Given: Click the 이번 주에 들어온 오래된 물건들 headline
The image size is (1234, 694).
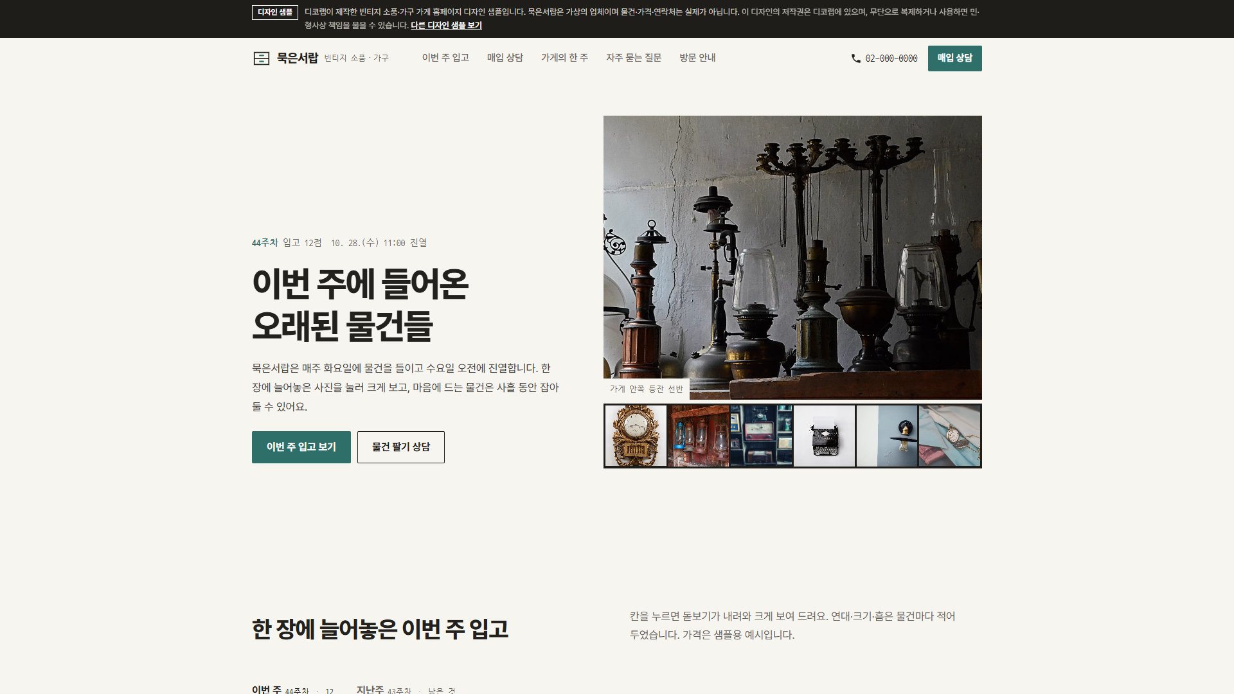Looking at the screenshot, I should point(361,305).
